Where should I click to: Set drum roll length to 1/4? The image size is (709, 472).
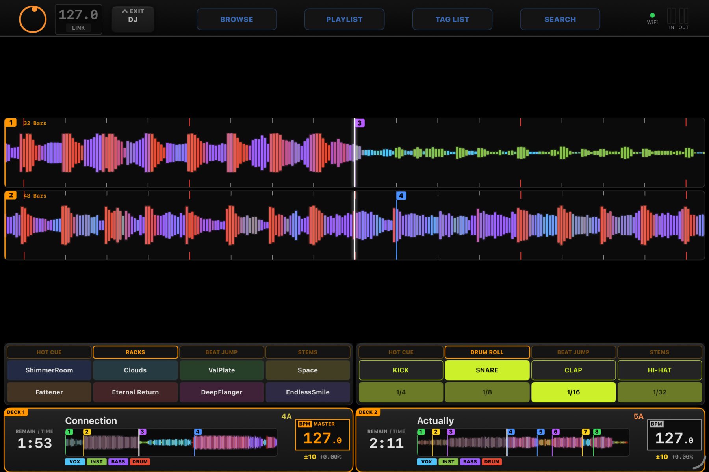coord(401,392)
